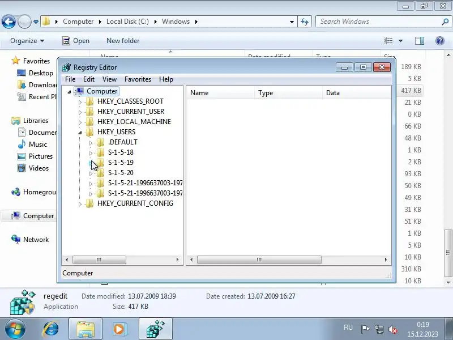Click the Explorer refresh address icon
The image size is (453, 340).
pyautogui.click(x=305, y=22)
